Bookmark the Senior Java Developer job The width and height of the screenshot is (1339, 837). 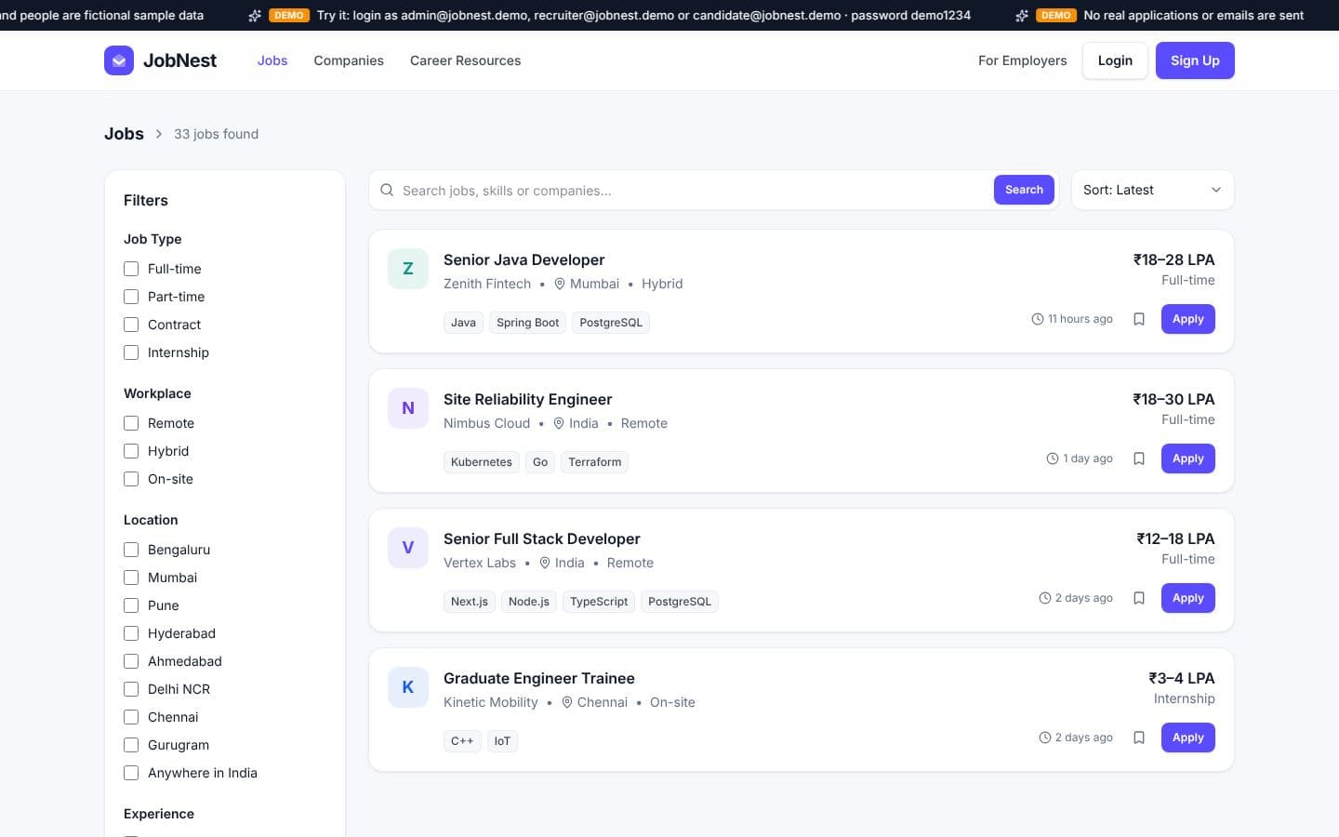point(1139,319)
